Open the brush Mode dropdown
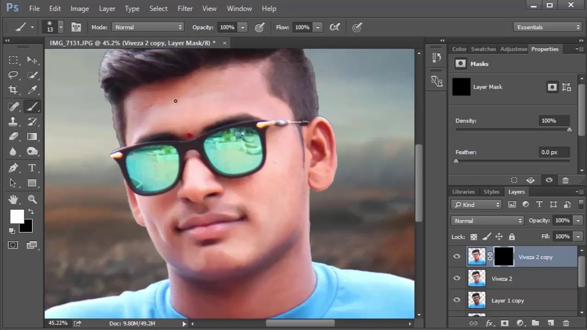 (148, 27)
